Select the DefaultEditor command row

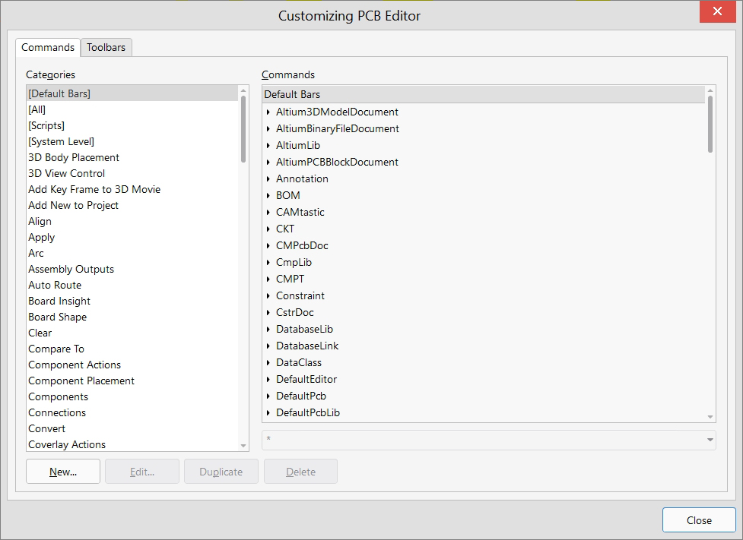[484, 379]
